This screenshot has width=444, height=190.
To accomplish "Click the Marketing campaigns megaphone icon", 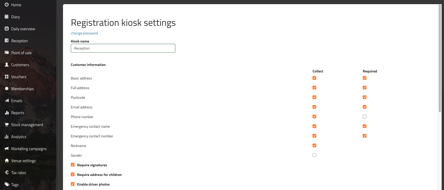I will (7, 149).
